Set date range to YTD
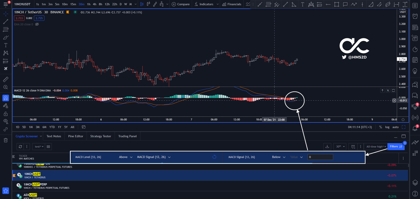This screenshot has width=420, height=199. (x=52, y=127)
